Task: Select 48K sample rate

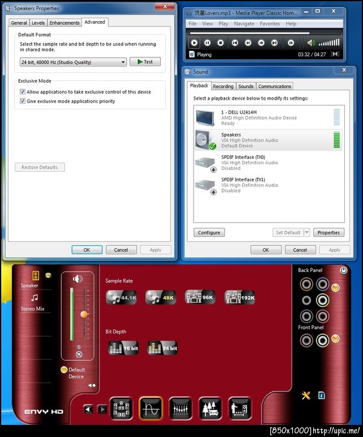Action: 161,297
